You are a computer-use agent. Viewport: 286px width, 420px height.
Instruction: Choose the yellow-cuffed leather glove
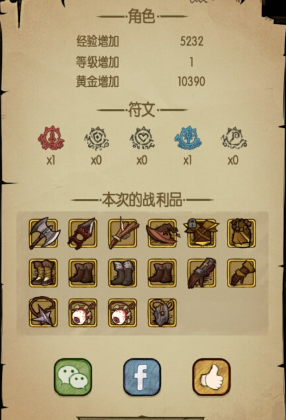click(242, 273)
